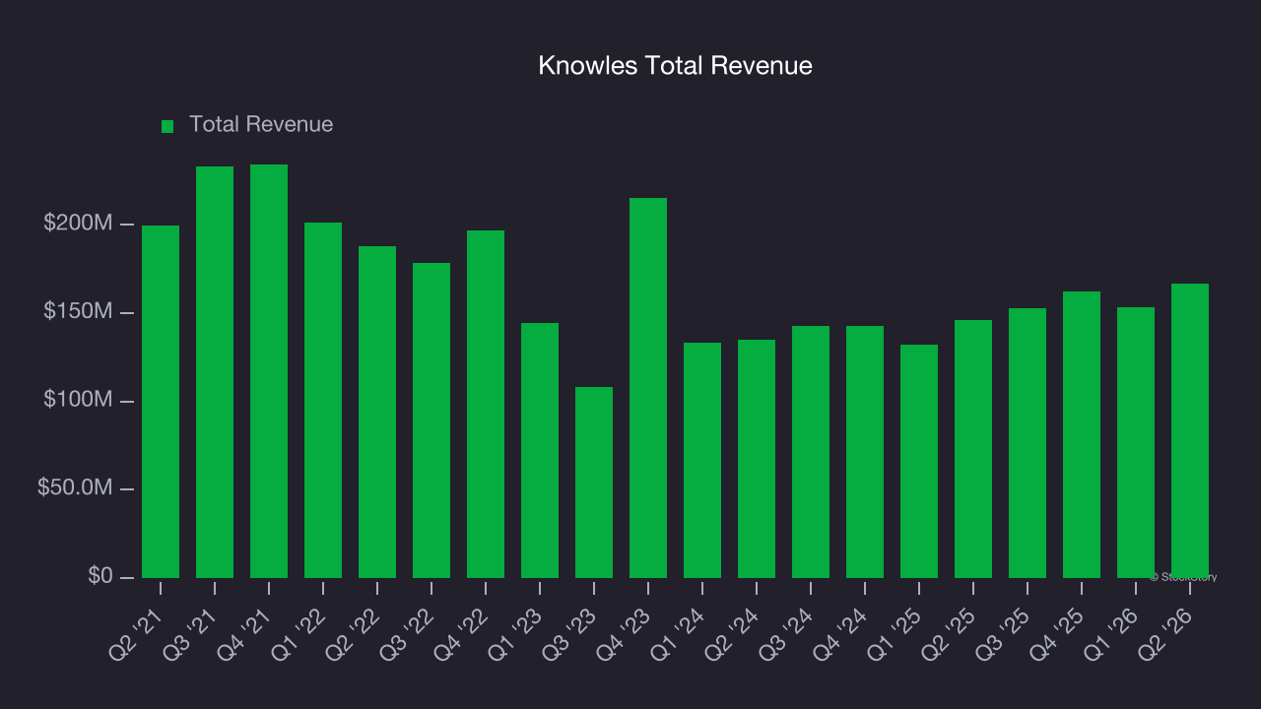
Task: Select the last bar, Q2 '26
Action: [x=1190, y=430]
